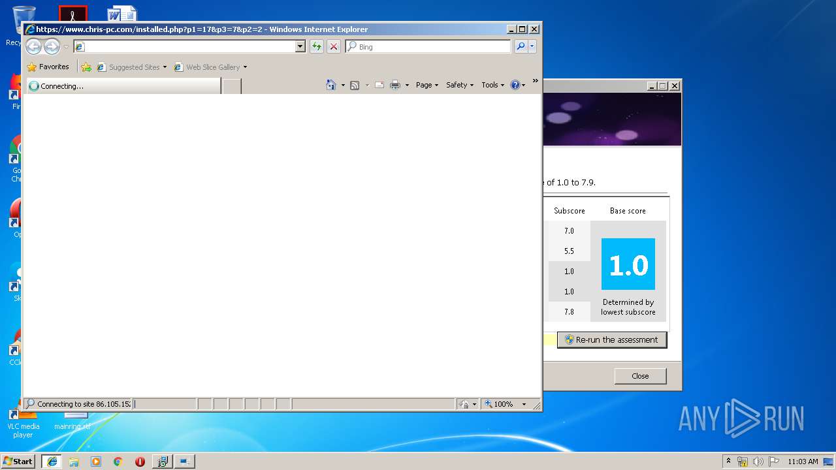Image resolution: width=836 pixels, height=470 pixels.
Task: Show more command bar items chevron
Action: (536, 81)
